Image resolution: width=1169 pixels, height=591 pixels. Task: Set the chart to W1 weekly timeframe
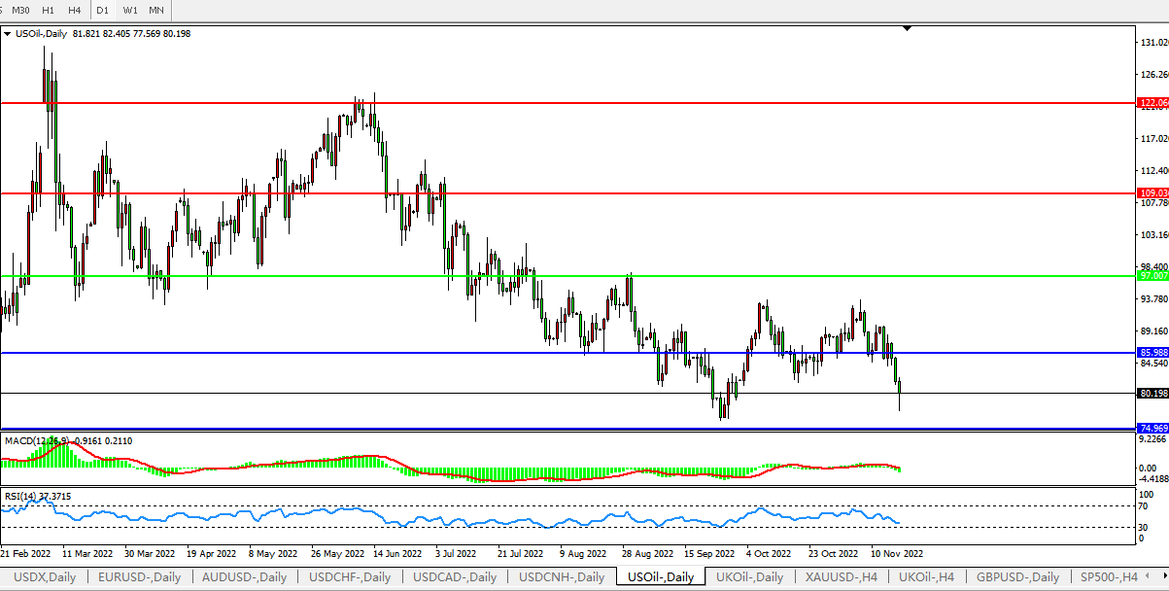(129, 10)
